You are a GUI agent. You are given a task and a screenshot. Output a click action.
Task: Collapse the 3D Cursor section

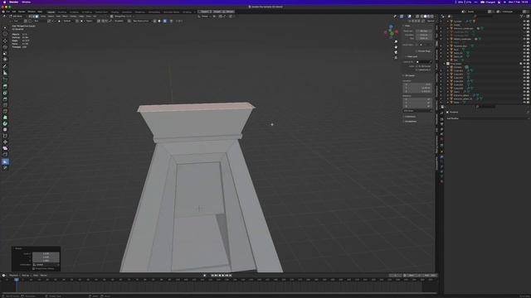pyautogui.click(x=409, y=75)
